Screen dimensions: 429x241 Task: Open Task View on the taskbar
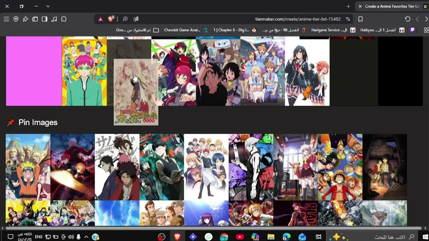(318, 237)
